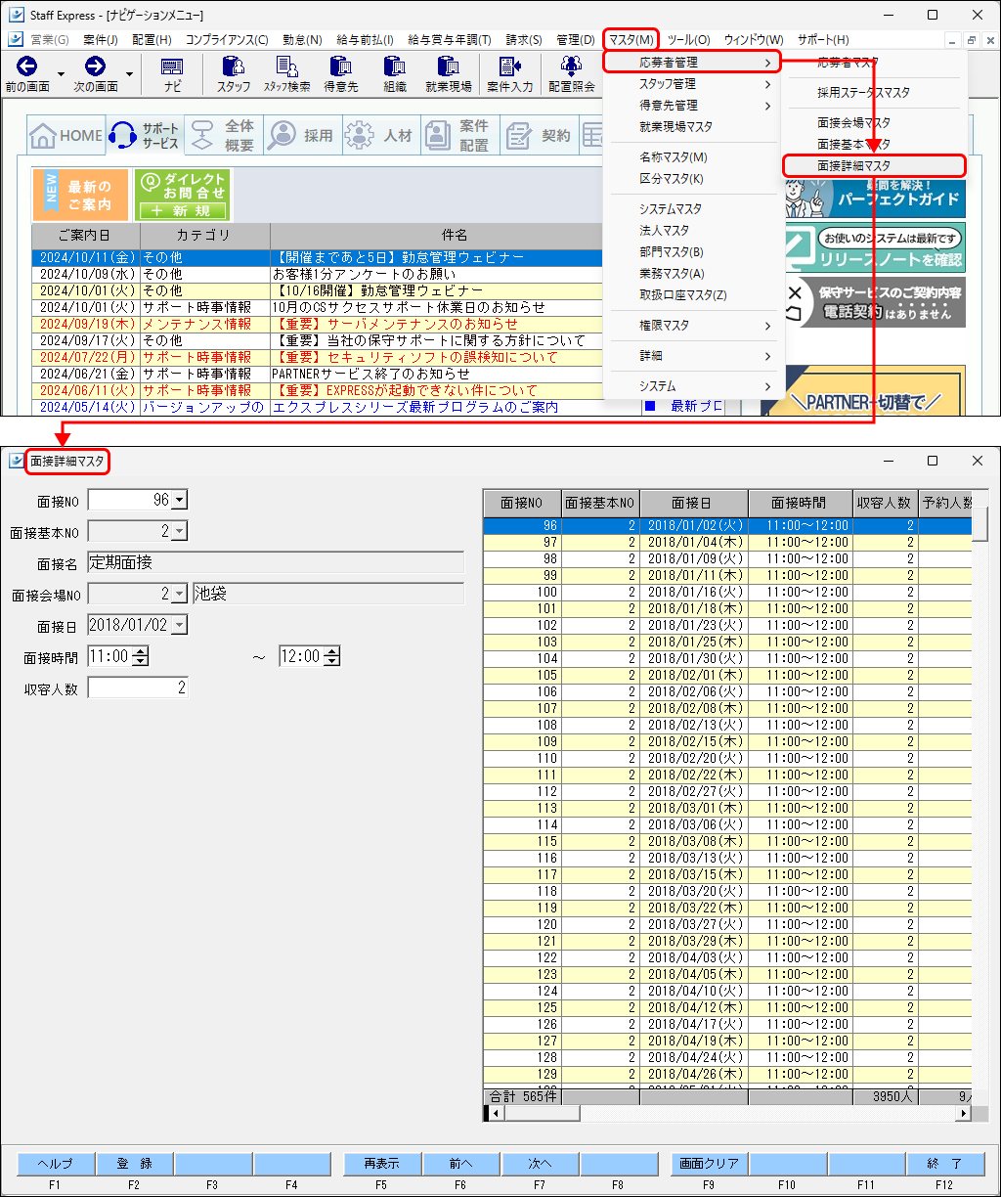Select 採用ステータスマスタ submenu item
The width and height of the screenshot is (1001, 1197).
tap(875, 93)
